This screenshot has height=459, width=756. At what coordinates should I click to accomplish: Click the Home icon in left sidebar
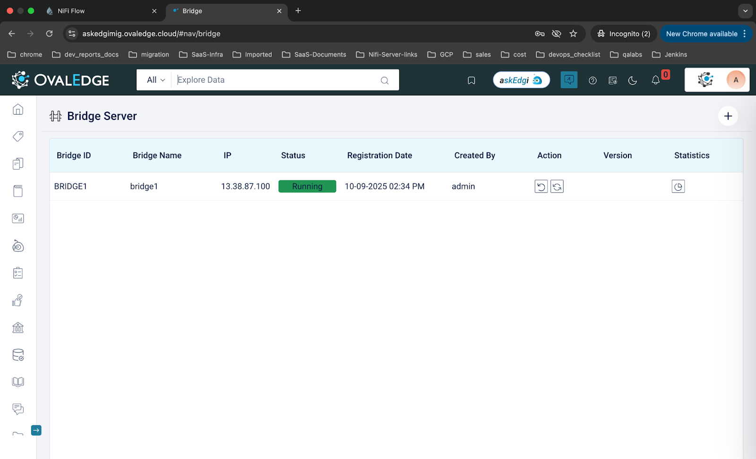(18, 110)
